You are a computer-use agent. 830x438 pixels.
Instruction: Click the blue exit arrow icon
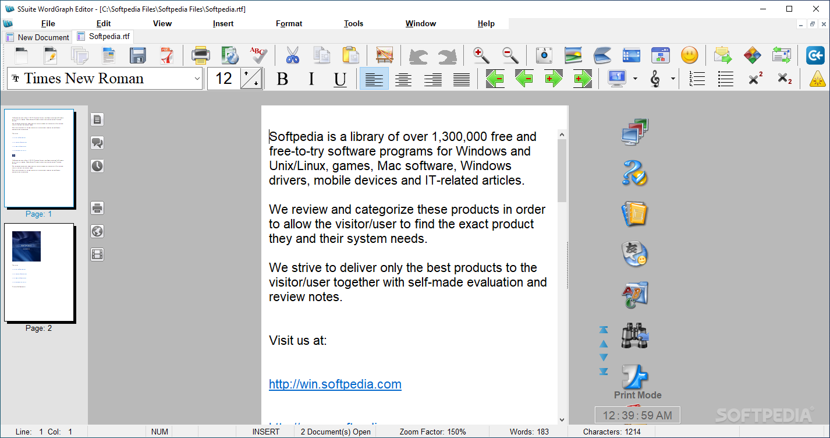(x=815, y=55)
